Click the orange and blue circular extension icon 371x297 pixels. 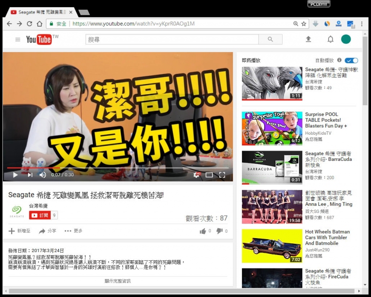pos(327,24)
